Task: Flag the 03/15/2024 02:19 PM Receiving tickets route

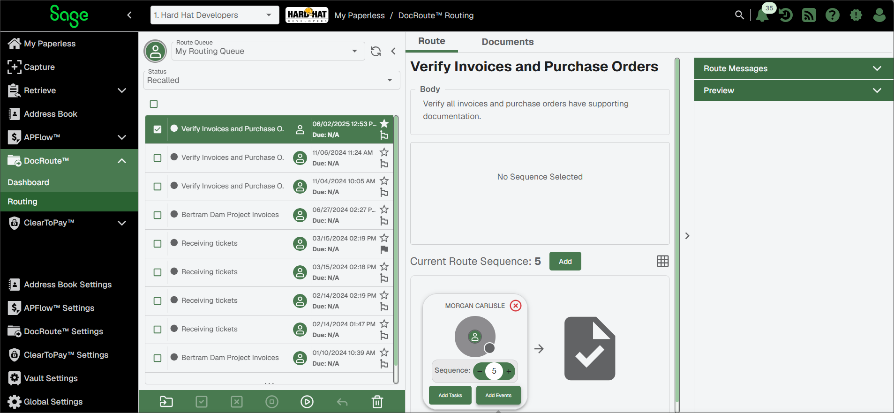Action: tap(384, 249)
